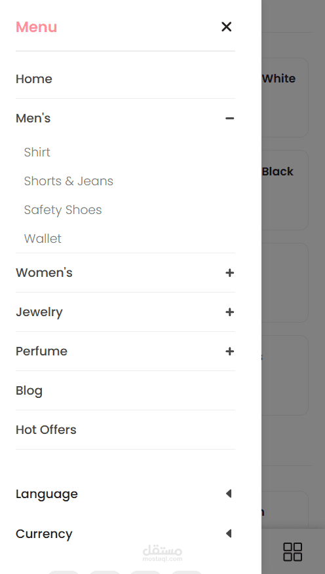Collapse the Men's submenu with minus icon
This screenshot has height=574, width=325.
point(230,118)
